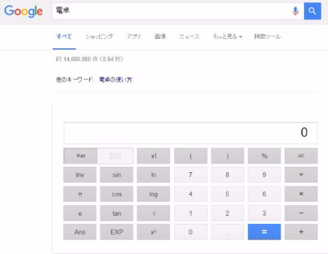328x254 pixels.
Task: Click the square root √ key
Action: (x=153, y=213)
